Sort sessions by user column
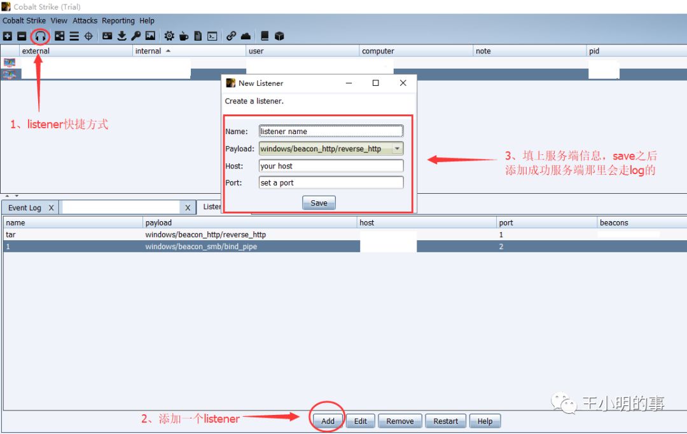The width and height of the screenshot is (687, 434). (302, 51)
